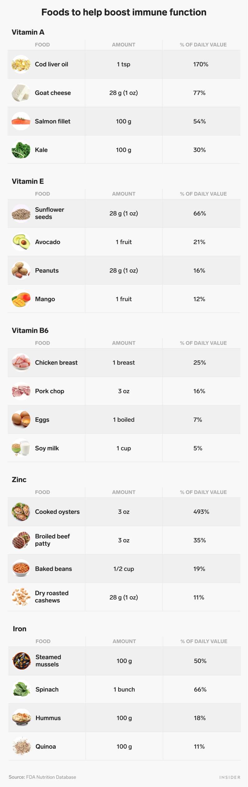Click the avocado icon

point(21,242)
